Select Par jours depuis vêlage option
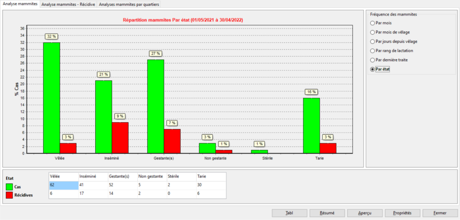 click(372, 41)
